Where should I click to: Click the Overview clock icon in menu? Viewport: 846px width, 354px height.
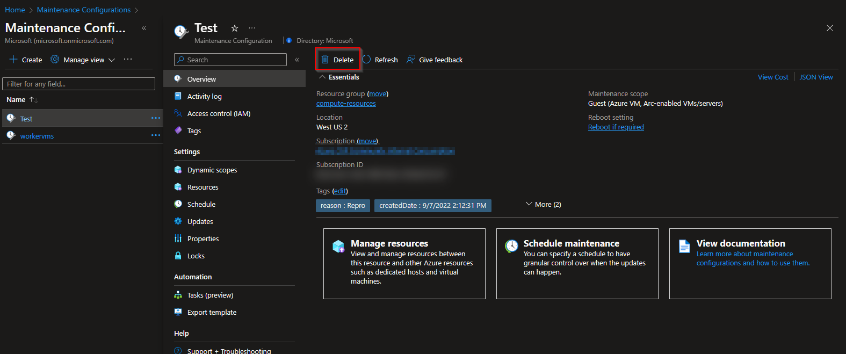(178, 79)
